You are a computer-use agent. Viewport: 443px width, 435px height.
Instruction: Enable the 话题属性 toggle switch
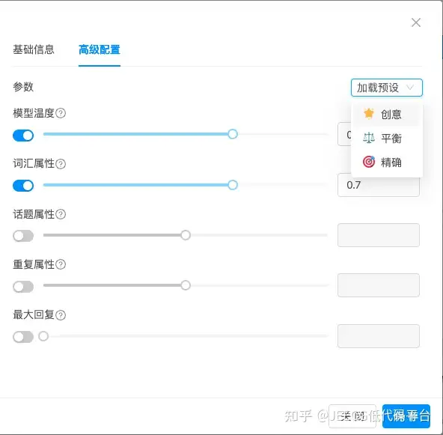[23, 236]
